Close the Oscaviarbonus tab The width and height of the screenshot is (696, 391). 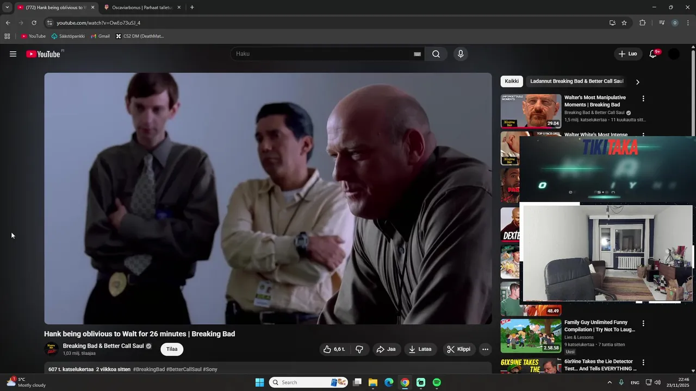(179, 8)
